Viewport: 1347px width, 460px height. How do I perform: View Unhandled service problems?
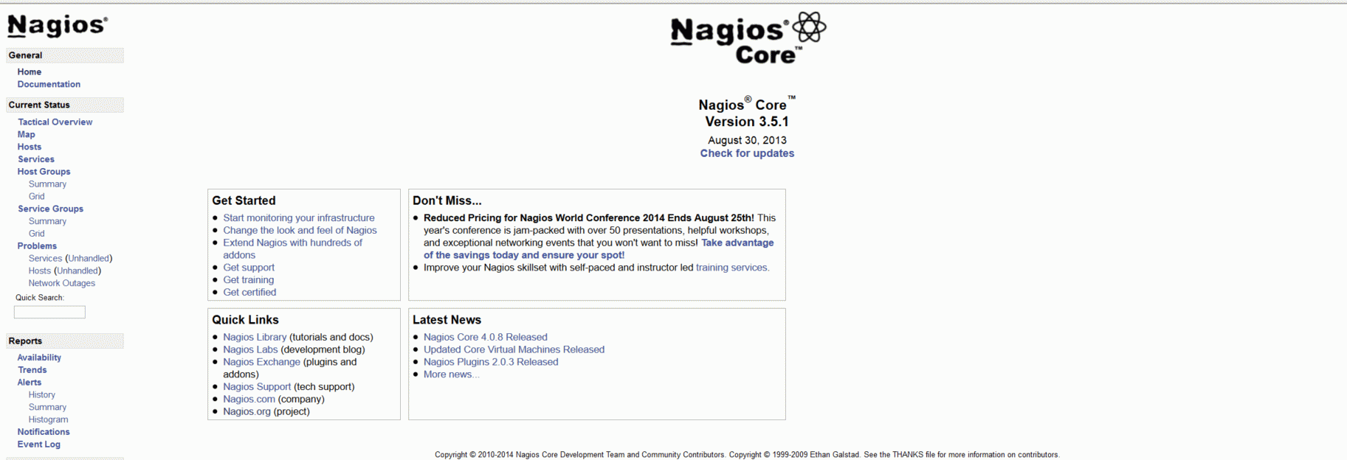click(89, 259)
